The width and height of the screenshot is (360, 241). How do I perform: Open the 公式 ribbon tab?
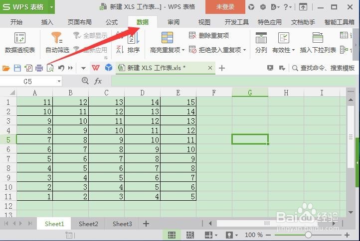112,22
